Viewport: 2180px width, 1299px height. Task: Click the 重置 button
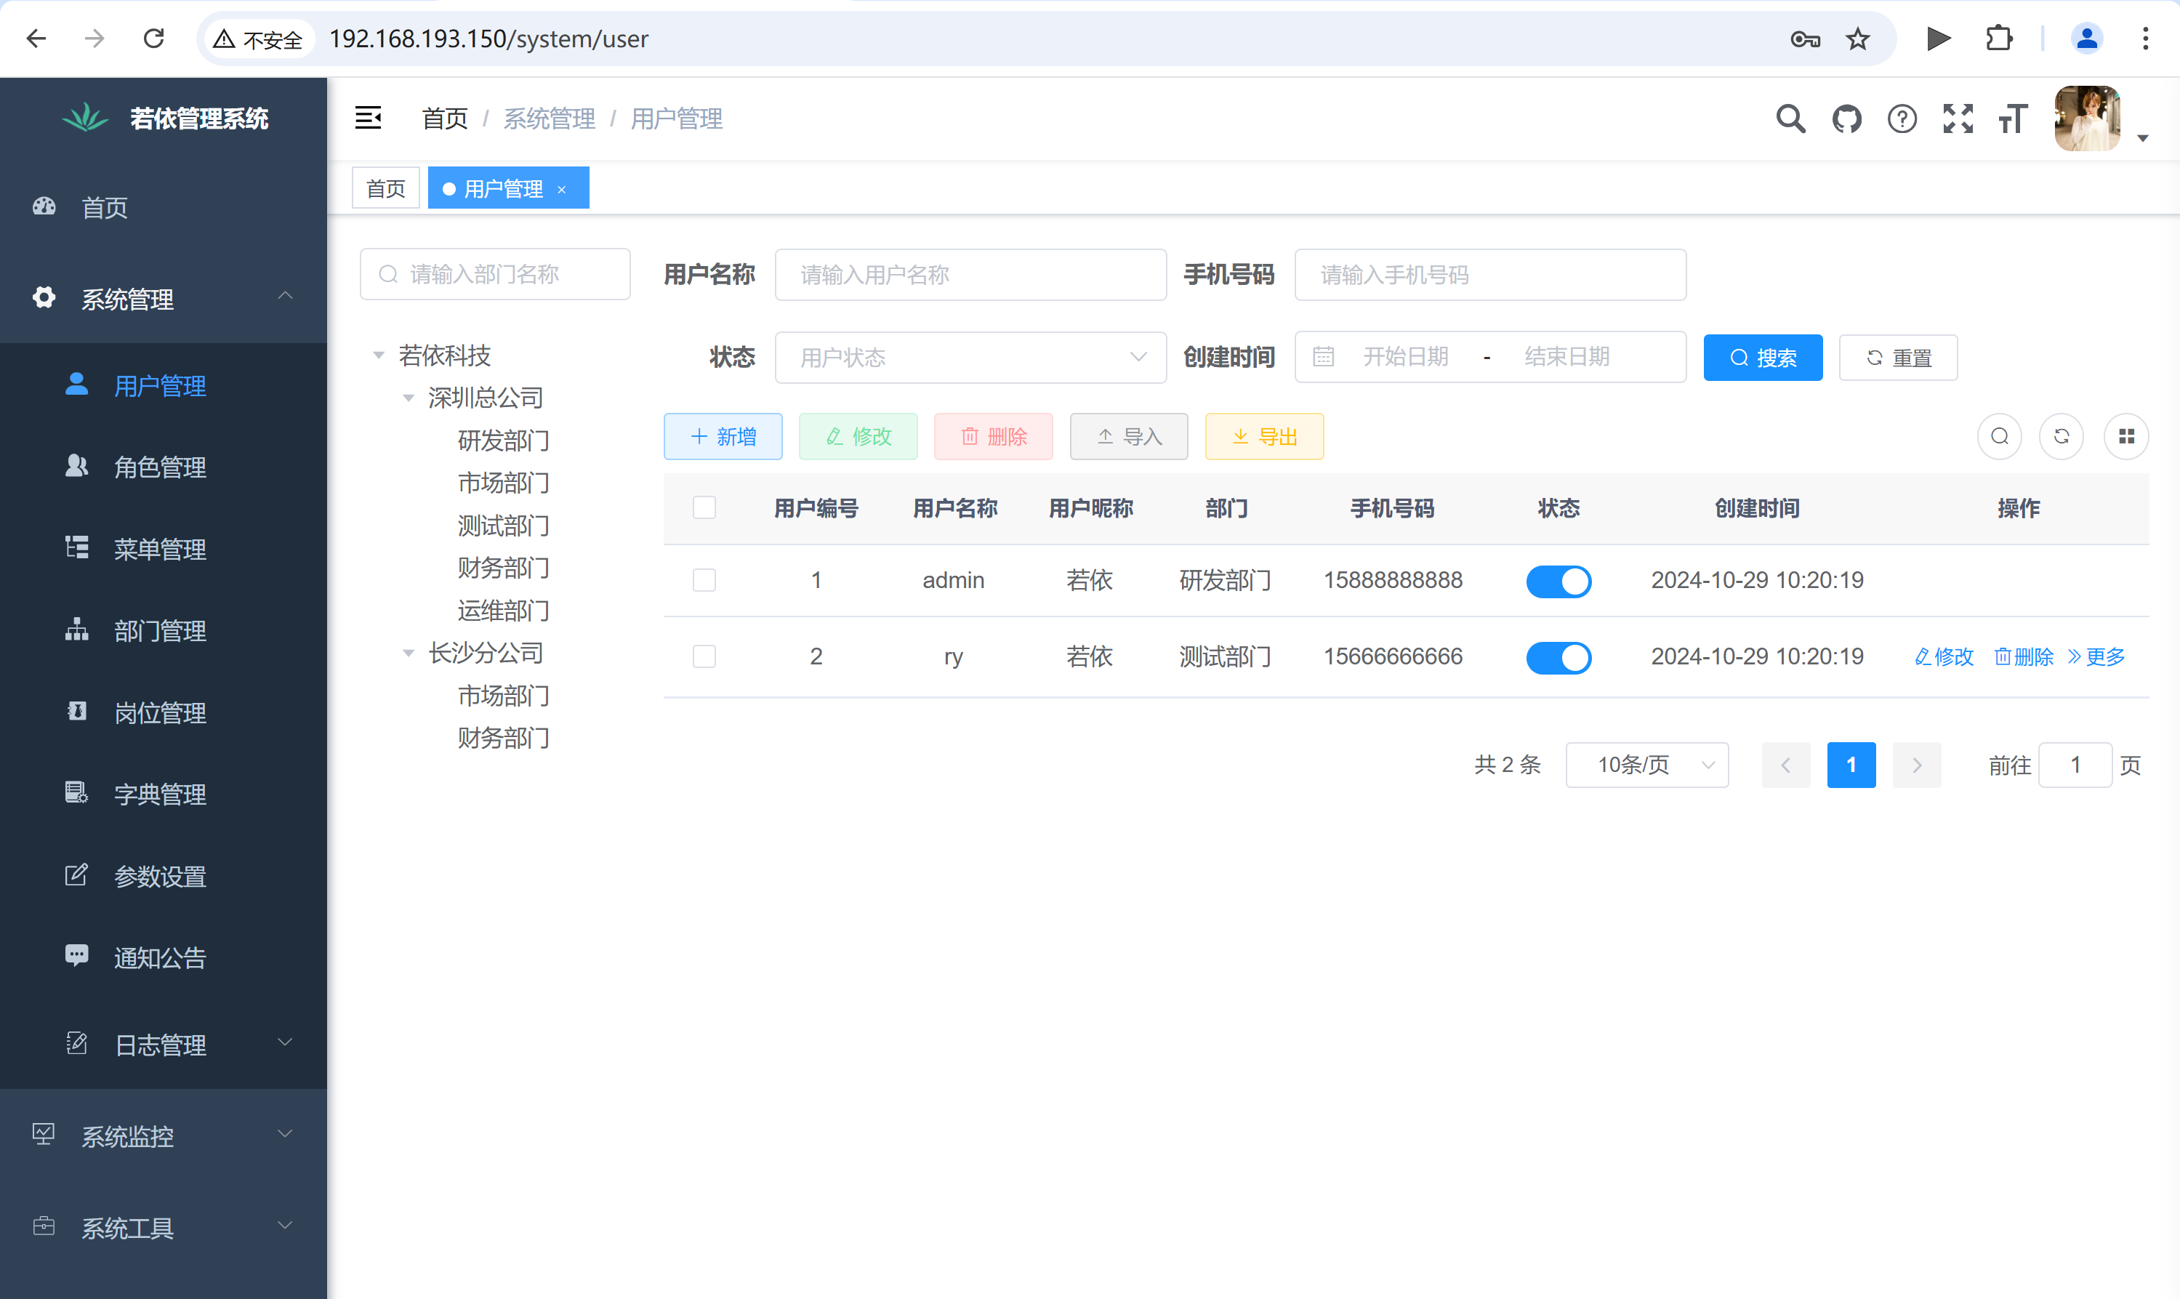[1898, 357]
